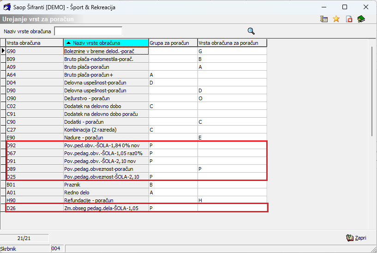
Task: Select cell D26
Action: coord(35,208)
